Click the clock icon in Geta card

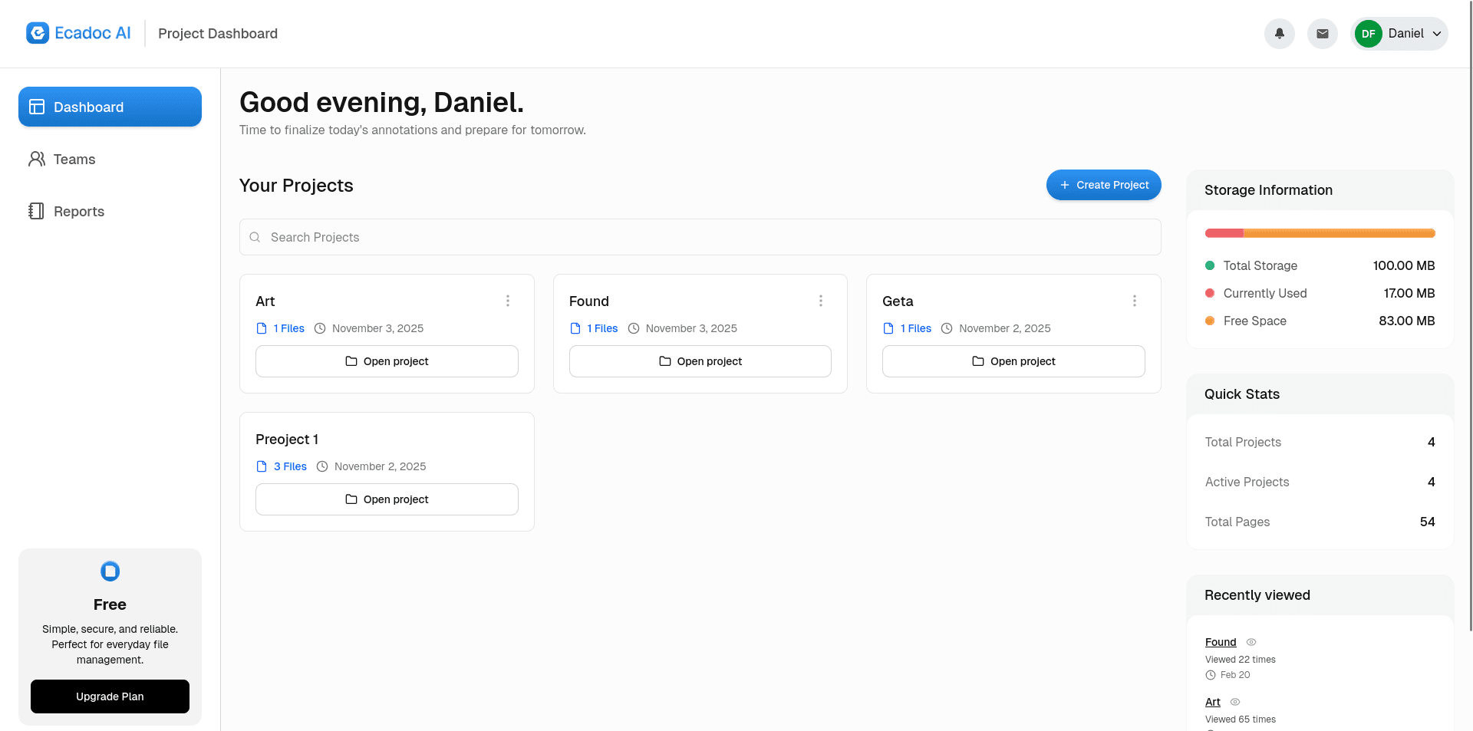click(947, 328)
